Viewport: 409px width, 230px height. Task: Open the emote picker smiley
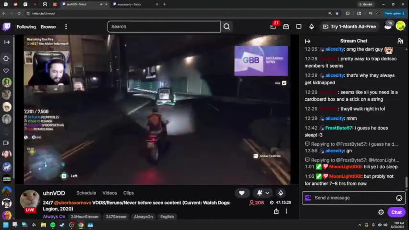click(399, 198)
